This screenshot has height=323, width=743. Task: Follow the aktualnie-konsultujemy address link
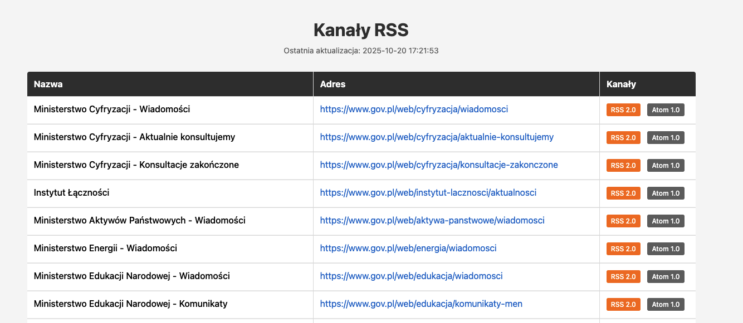(x=437, y=137)
